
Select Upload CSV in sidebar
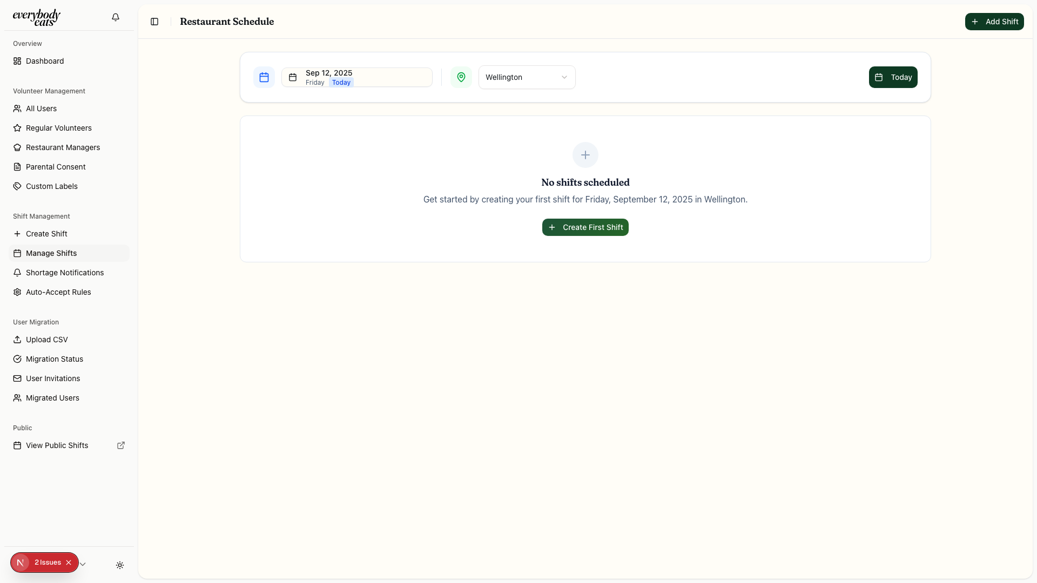coord(47,340)
